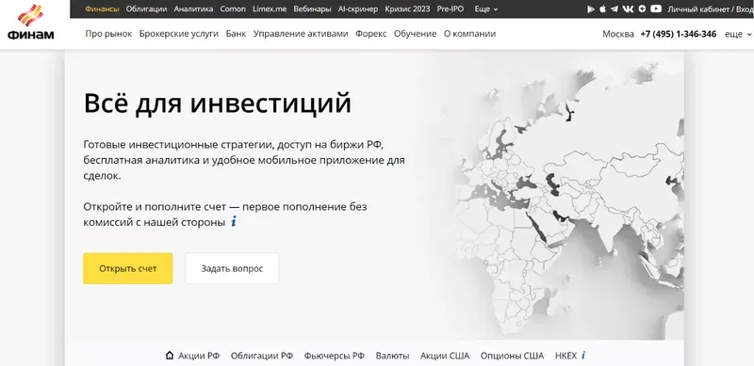Open the Финансы top menu item
Viewport: 754px width, 366px height.
pos(102,8)
